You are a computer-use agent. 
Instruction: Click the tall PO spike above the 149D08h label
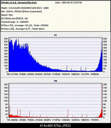click(x=68, y=113)
